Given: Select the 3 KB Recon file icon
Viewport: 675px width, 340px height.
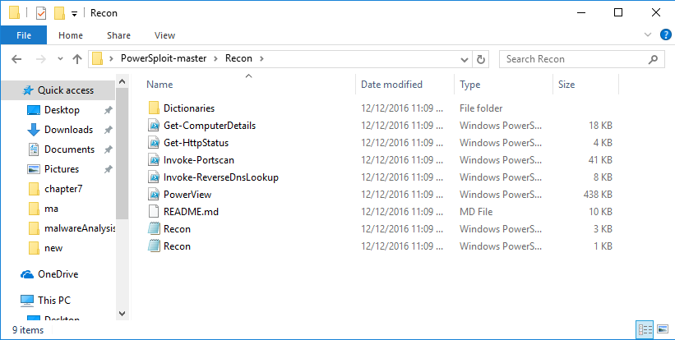Looking at the screenshot, I should pos(154,228).
